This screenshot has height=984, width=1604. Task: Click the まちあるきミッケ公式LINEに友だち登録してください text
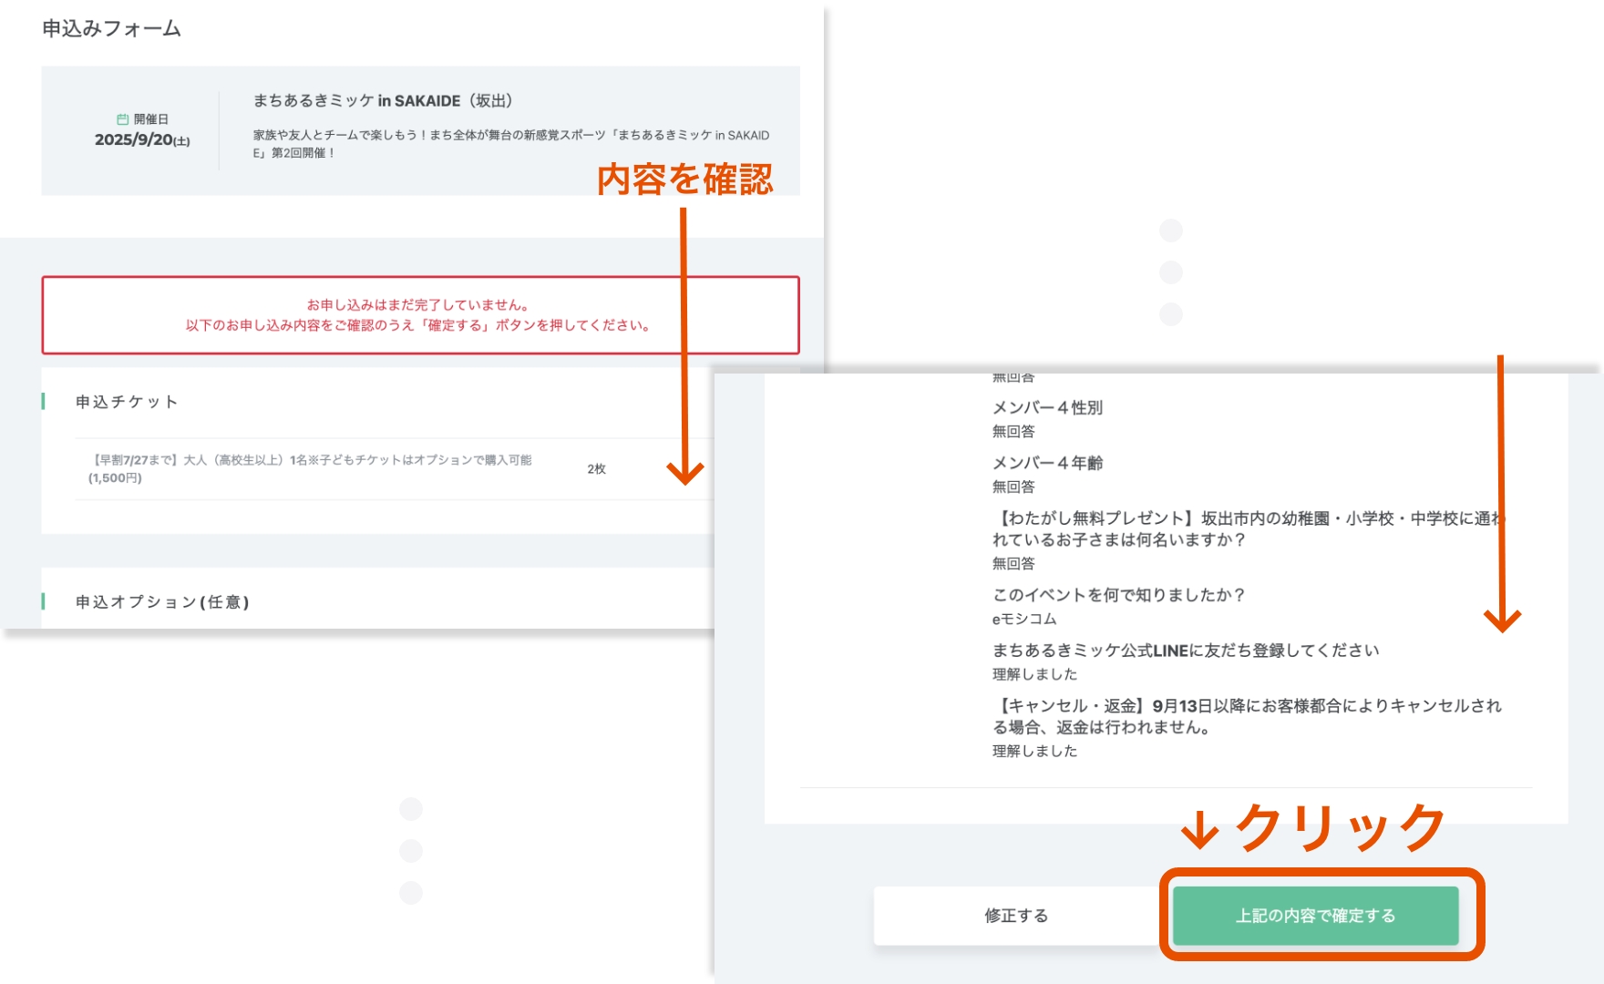1186,651
